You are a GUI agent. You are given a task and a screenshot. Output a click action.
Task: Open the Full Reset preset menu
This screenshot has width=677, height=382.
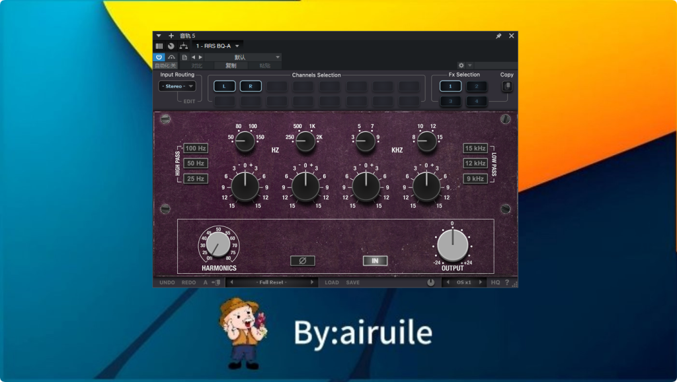[x=271, y=282]
